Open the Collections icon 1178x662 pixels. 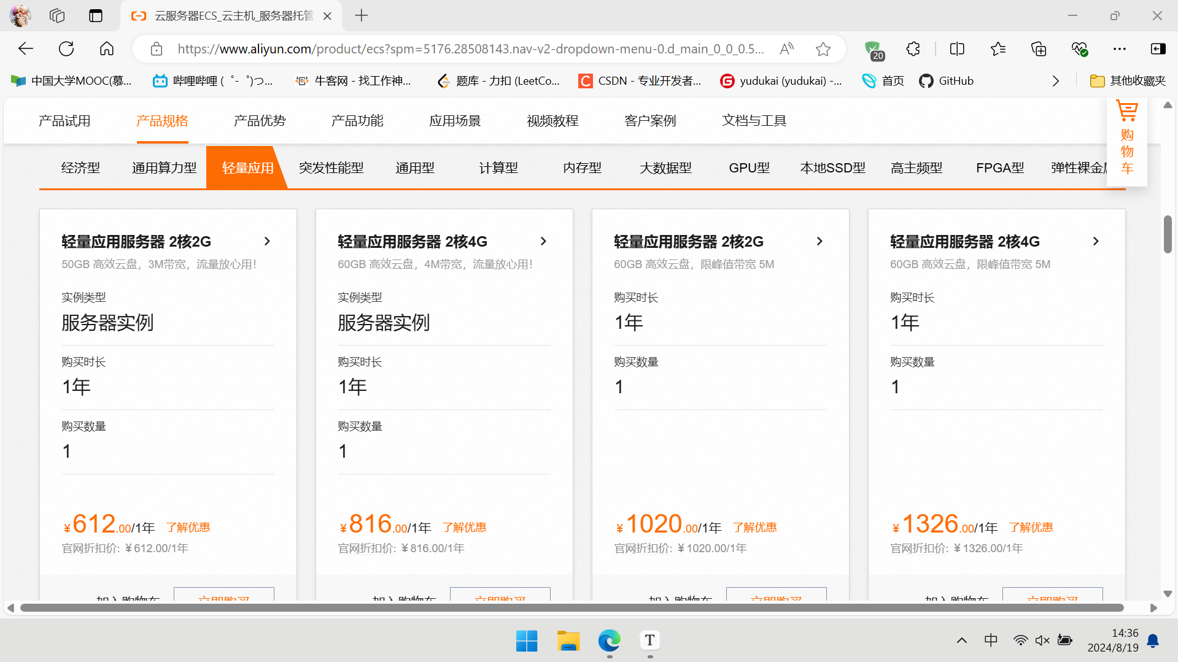pyautogui.click(x=1039, y=49)
